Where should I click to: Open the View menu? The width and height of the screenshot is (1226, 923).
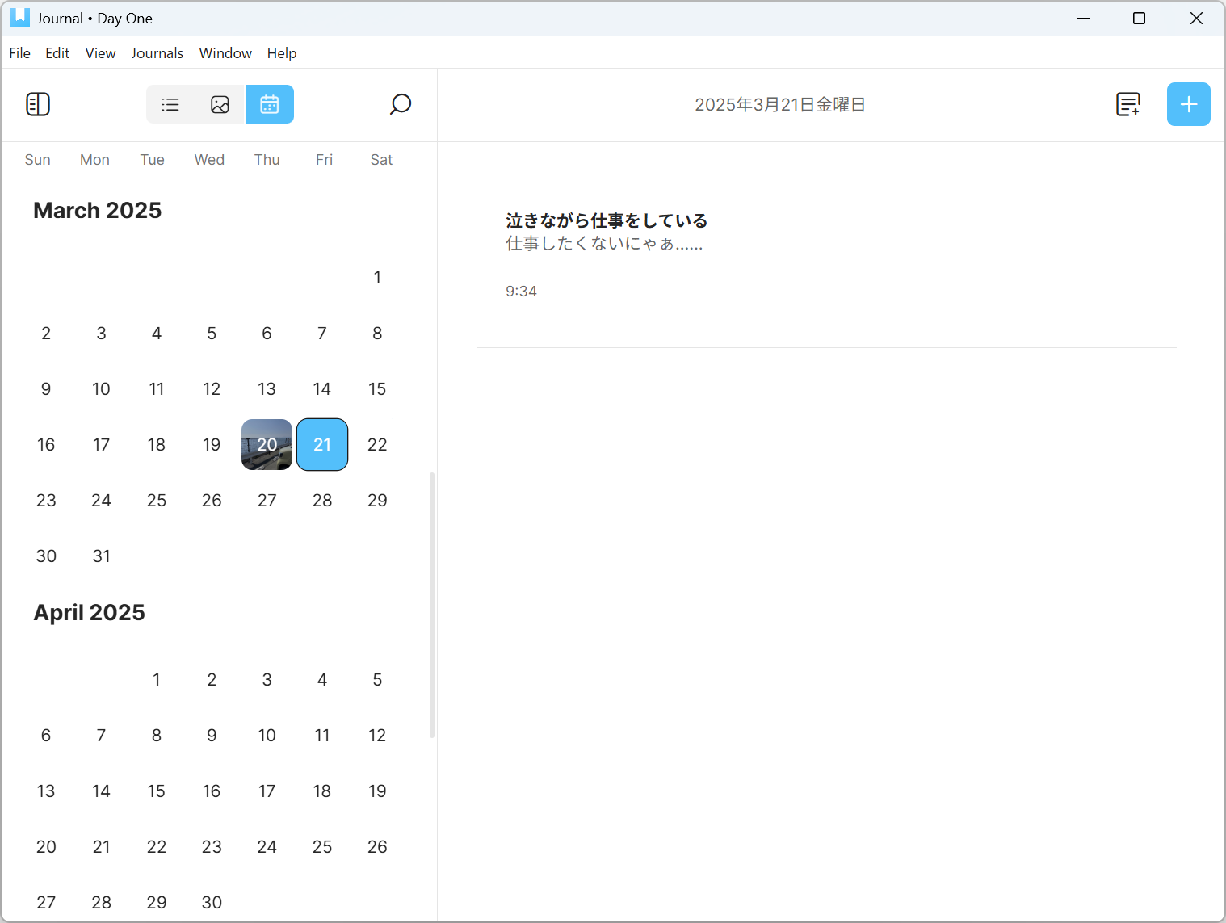point(101,53)
